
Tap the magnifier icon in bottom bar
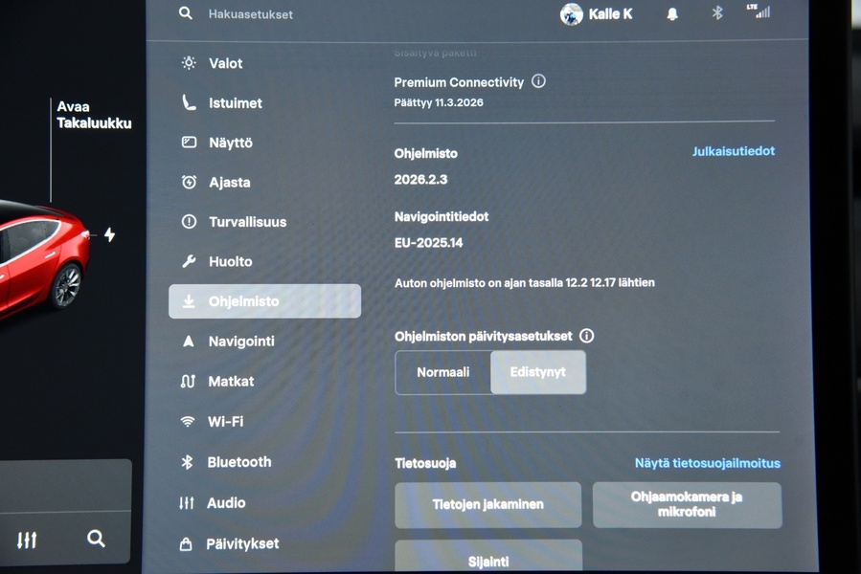(x=96, y=539)
